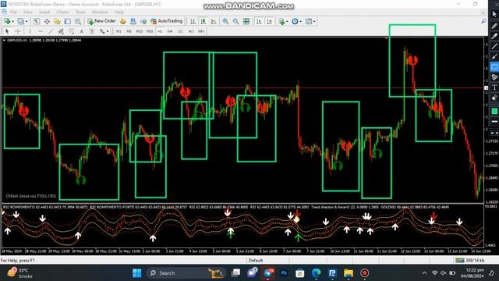Switch to H4 timeframe

point(170,31)
